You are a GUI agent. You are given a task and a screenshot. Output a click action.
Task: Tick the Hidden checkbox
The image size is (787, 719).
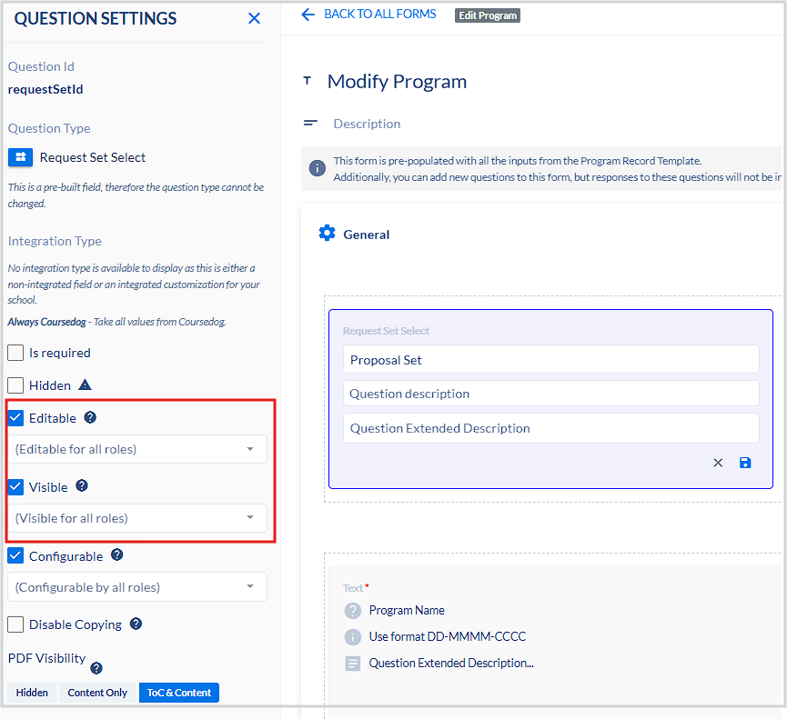(x=15, y=385)
